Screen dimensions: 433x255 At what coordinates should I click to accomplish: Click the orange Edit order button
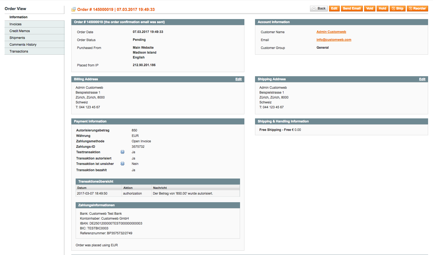click(334, 8)
